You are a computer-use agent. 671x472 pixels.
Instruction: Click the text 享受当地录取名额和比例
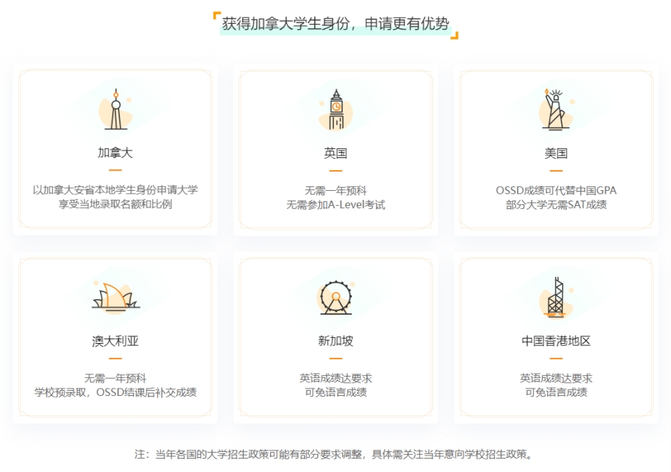coord(115,204)
